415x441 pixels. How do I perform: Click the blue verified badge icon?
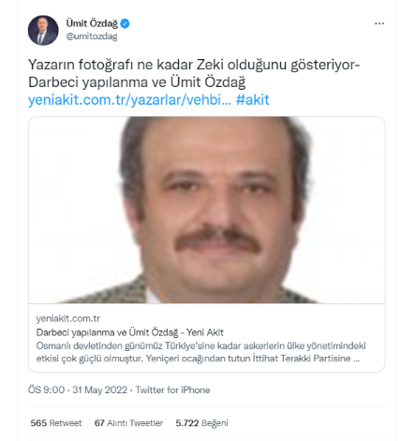click(125, 23)
